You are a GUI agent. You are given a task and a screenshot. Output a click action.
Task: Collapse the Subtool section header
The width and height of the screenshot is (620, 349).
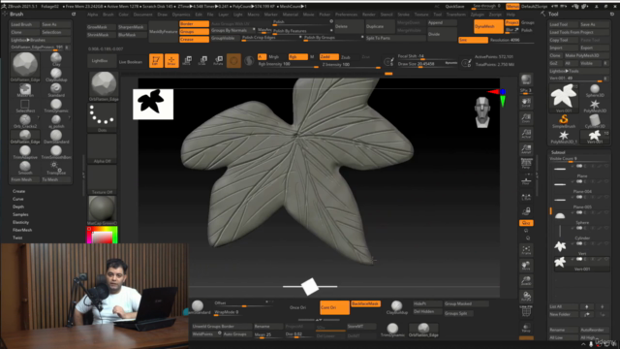tap(558, 152)
